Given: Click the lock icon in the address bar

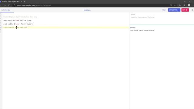Looking at the screenshot, I should (15, 5).
